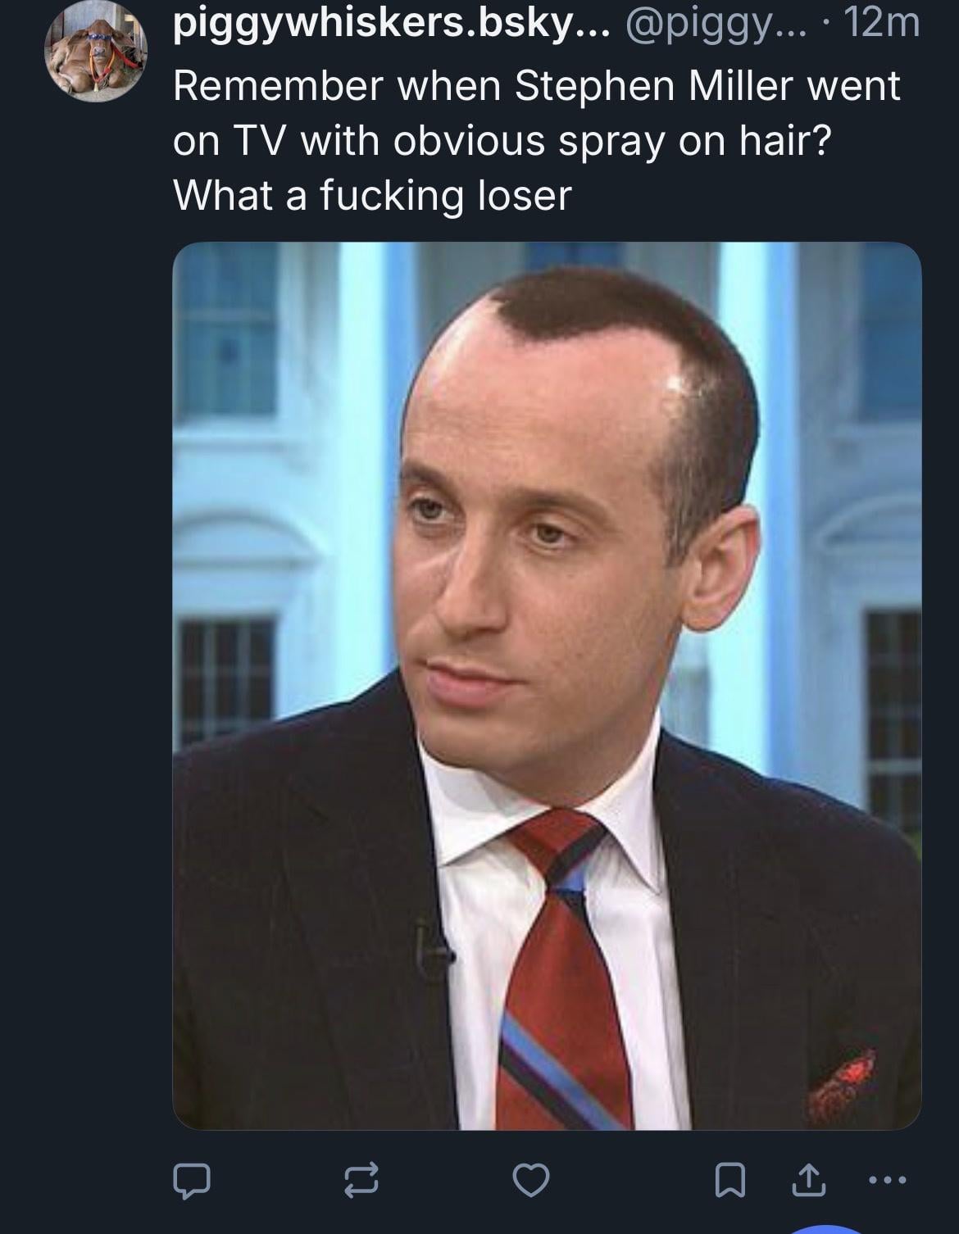
Task: Tap the last line of post text
Action: pos(372,196)
